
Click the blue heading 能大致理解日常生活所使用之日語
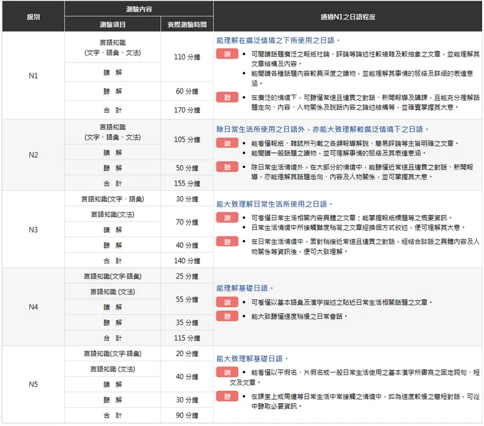pyautogui.click(x=274, y=204)
